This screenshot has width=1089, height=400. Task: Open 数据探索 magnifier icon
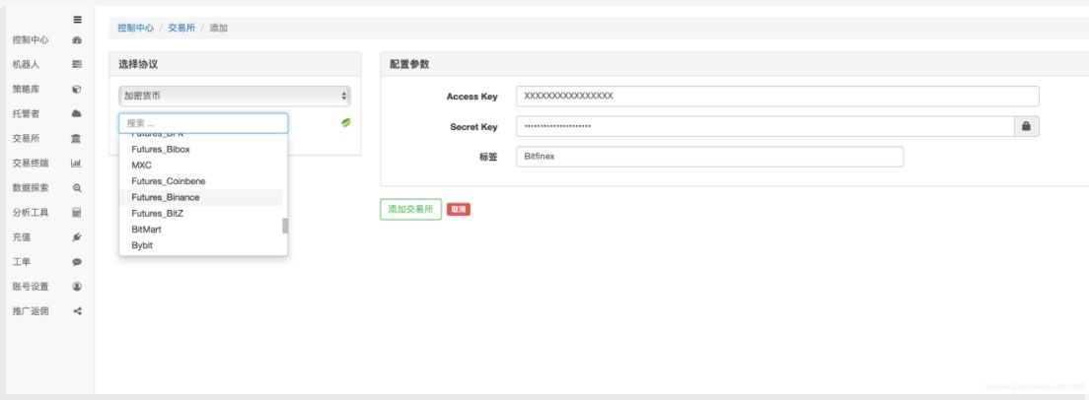click(x=77, y=188)
